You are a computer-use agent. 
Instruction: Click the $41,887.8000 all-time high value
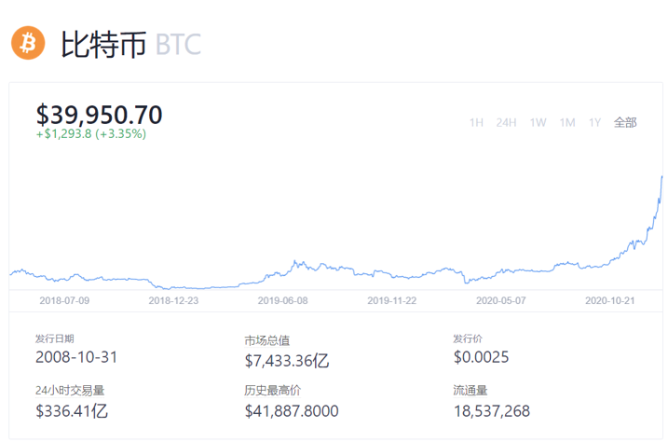292,411
